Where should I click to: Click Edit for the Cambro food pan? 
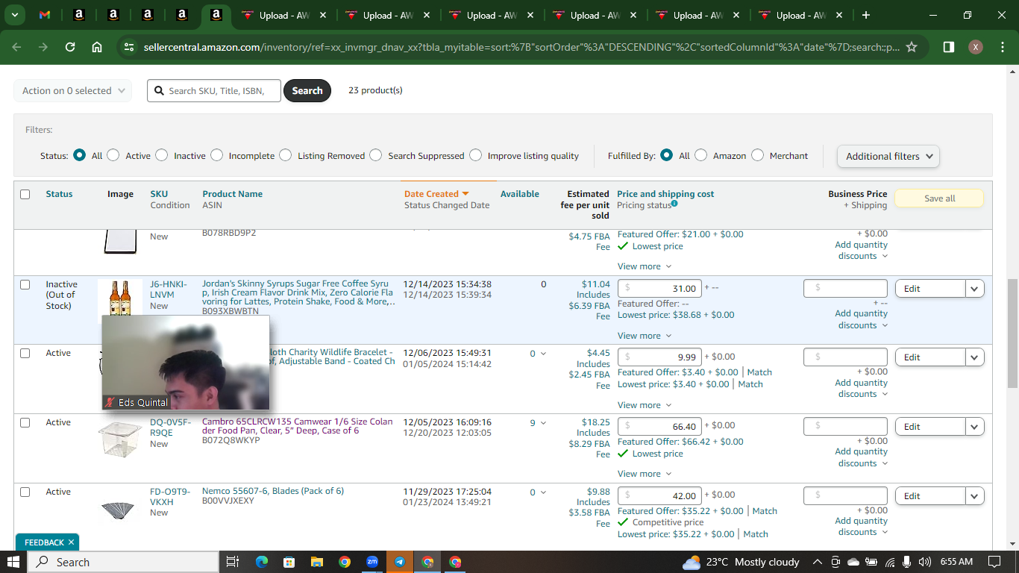pos(931,427)
